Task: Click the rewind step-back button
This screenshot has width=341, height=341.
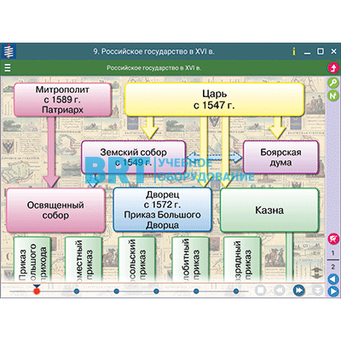Action: click(x=280, y=291)
